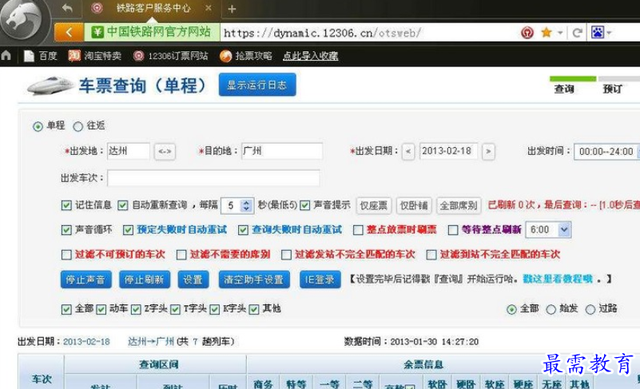
Task: Click the 全部席别 button
Action: 459,205
